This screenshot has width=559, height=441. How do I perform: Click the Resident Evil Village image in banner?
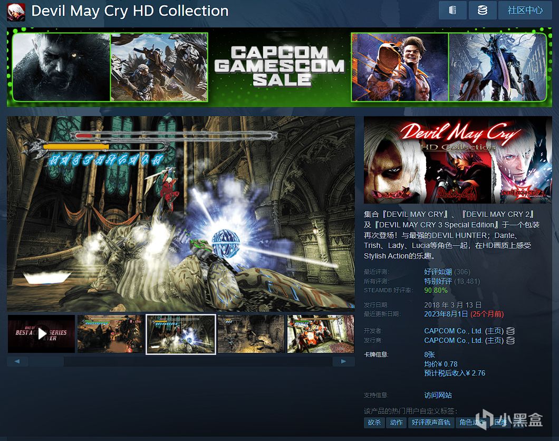(61, 67)
